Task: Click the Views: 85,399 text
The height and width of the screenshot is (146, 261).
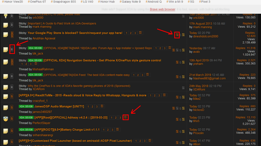Action: [247, 98]
